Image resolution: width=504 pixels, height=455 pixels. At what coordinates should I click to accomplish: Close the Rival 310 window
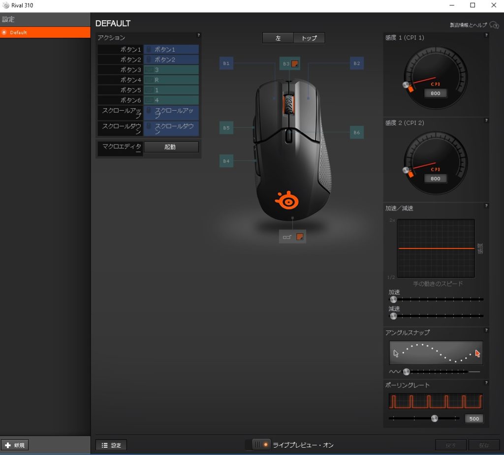click(x=494, y=5)
